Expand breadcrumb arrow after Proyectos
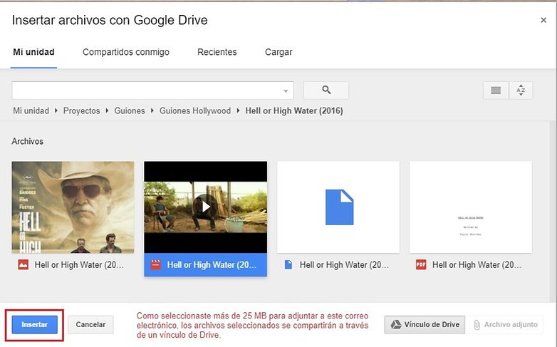This screenshot has height=347, width=557. [107, 111]
